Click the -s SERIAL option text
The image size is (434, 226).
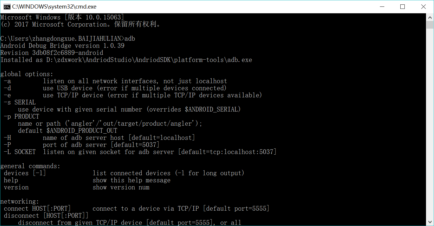pyautogui.click(x=20, y=102)
